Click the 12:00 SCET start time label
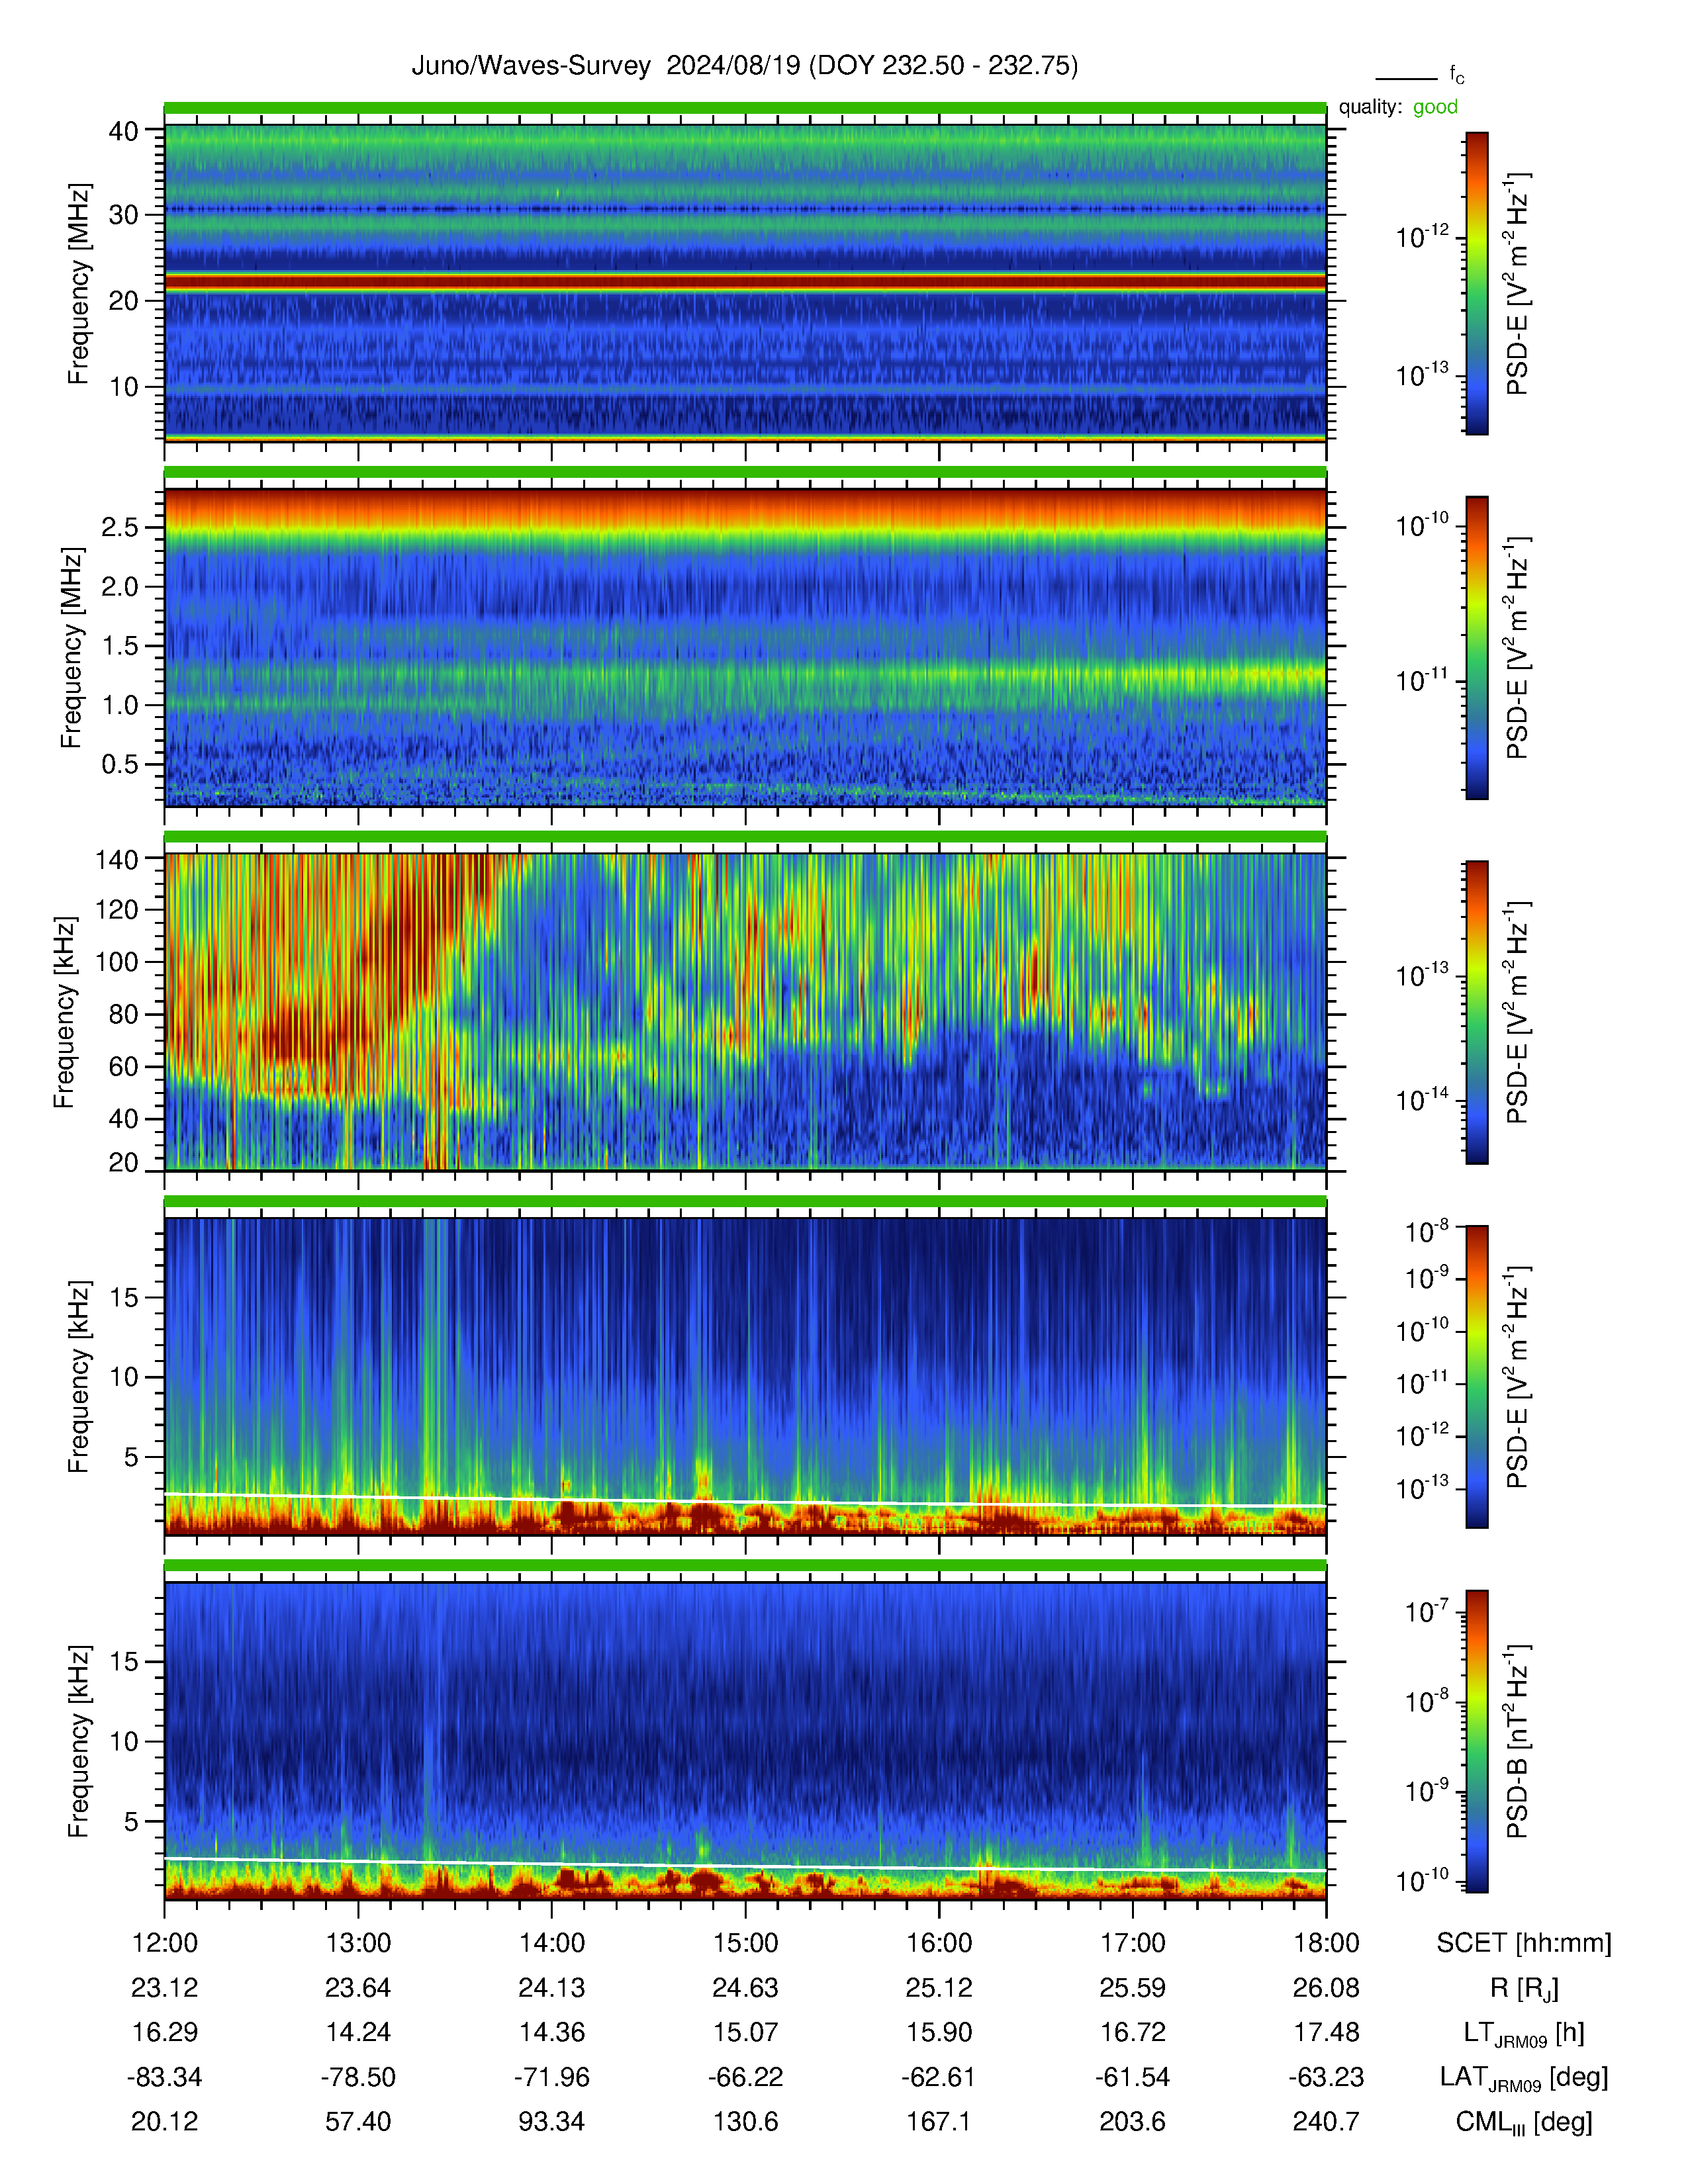 [165, 1943]
